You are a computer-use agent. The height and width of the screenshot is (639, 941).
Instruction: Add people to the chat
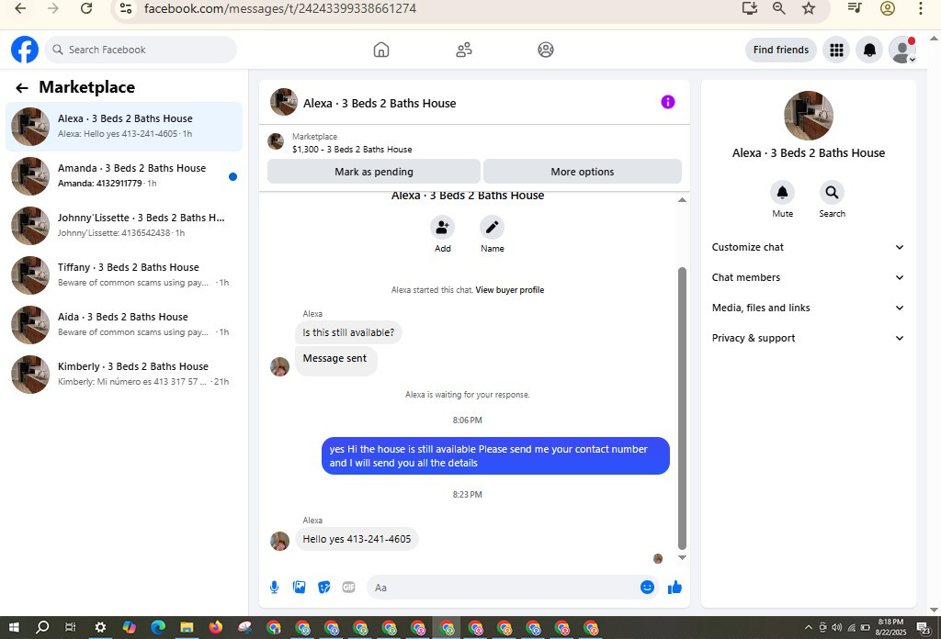(x=442, y=227)
